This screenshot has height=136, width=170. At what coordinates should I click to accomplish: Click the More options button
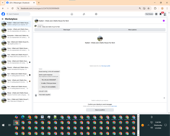click(x=132, y=30)
